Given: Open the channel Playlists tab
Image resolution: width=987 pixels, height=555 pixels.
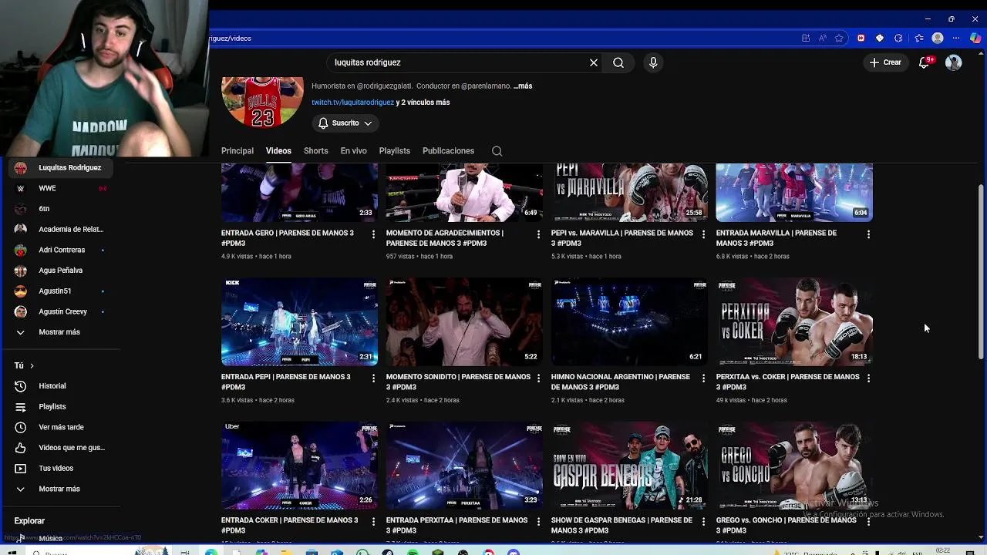Looking at the screenshot, I should (x=395, y=151).
